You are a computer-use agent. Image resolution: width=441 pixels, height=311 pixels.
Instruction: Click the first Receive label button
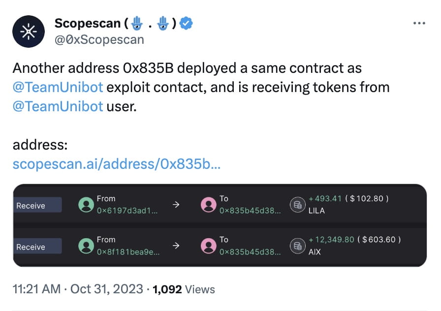[36, 206]
